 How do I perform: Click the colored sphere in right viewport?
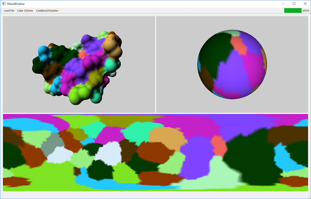[x=232, y=65]
